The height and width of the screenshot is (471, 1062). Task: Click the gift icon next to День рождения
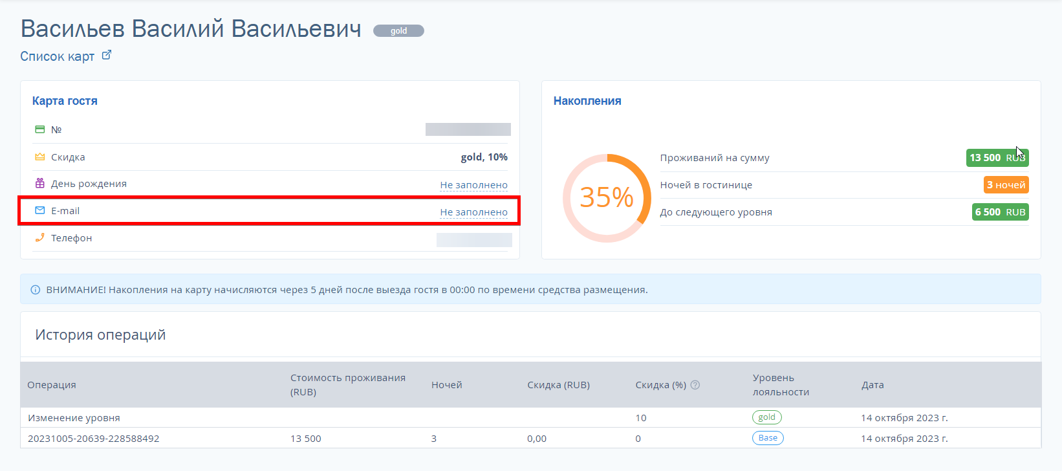39,184
